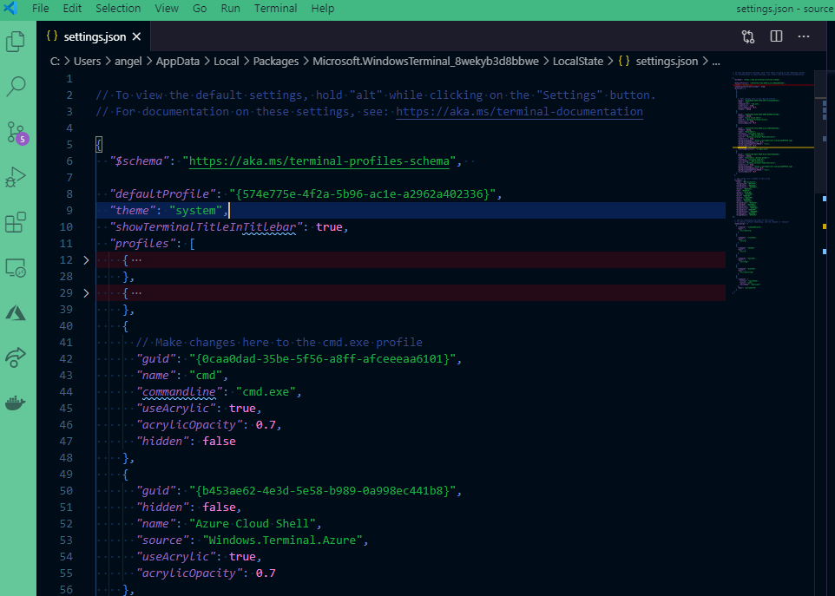835x596 pixels.
Task: Click the cmd guid value on line 42
Action: (x=322, y=358)
